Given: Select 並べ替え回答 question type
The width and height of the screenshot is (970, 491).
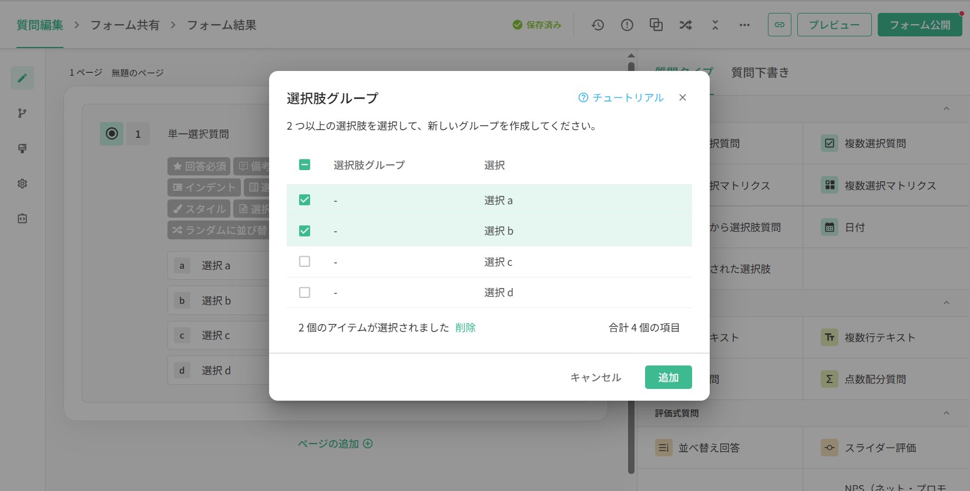Looking at the screenshot, I should click(x=709, y=448).
